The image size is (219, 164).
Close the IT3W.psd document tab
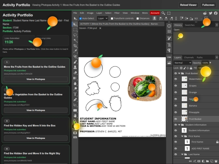[100, 28]
